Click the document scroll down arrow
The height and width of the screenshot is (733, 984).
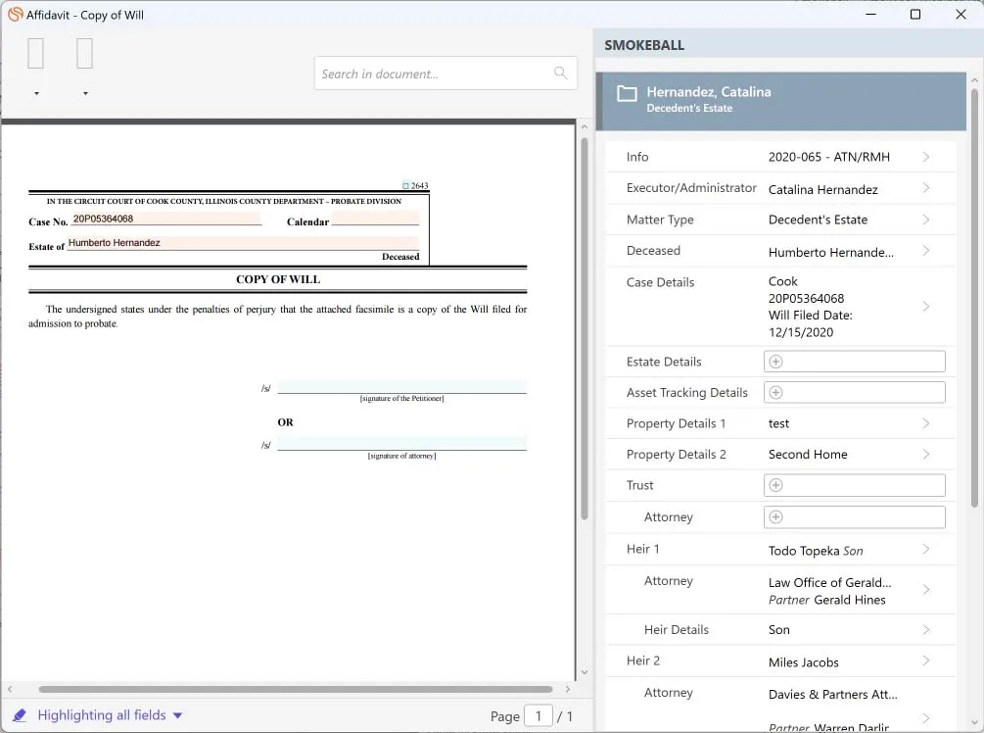click(x=585, y=672)
